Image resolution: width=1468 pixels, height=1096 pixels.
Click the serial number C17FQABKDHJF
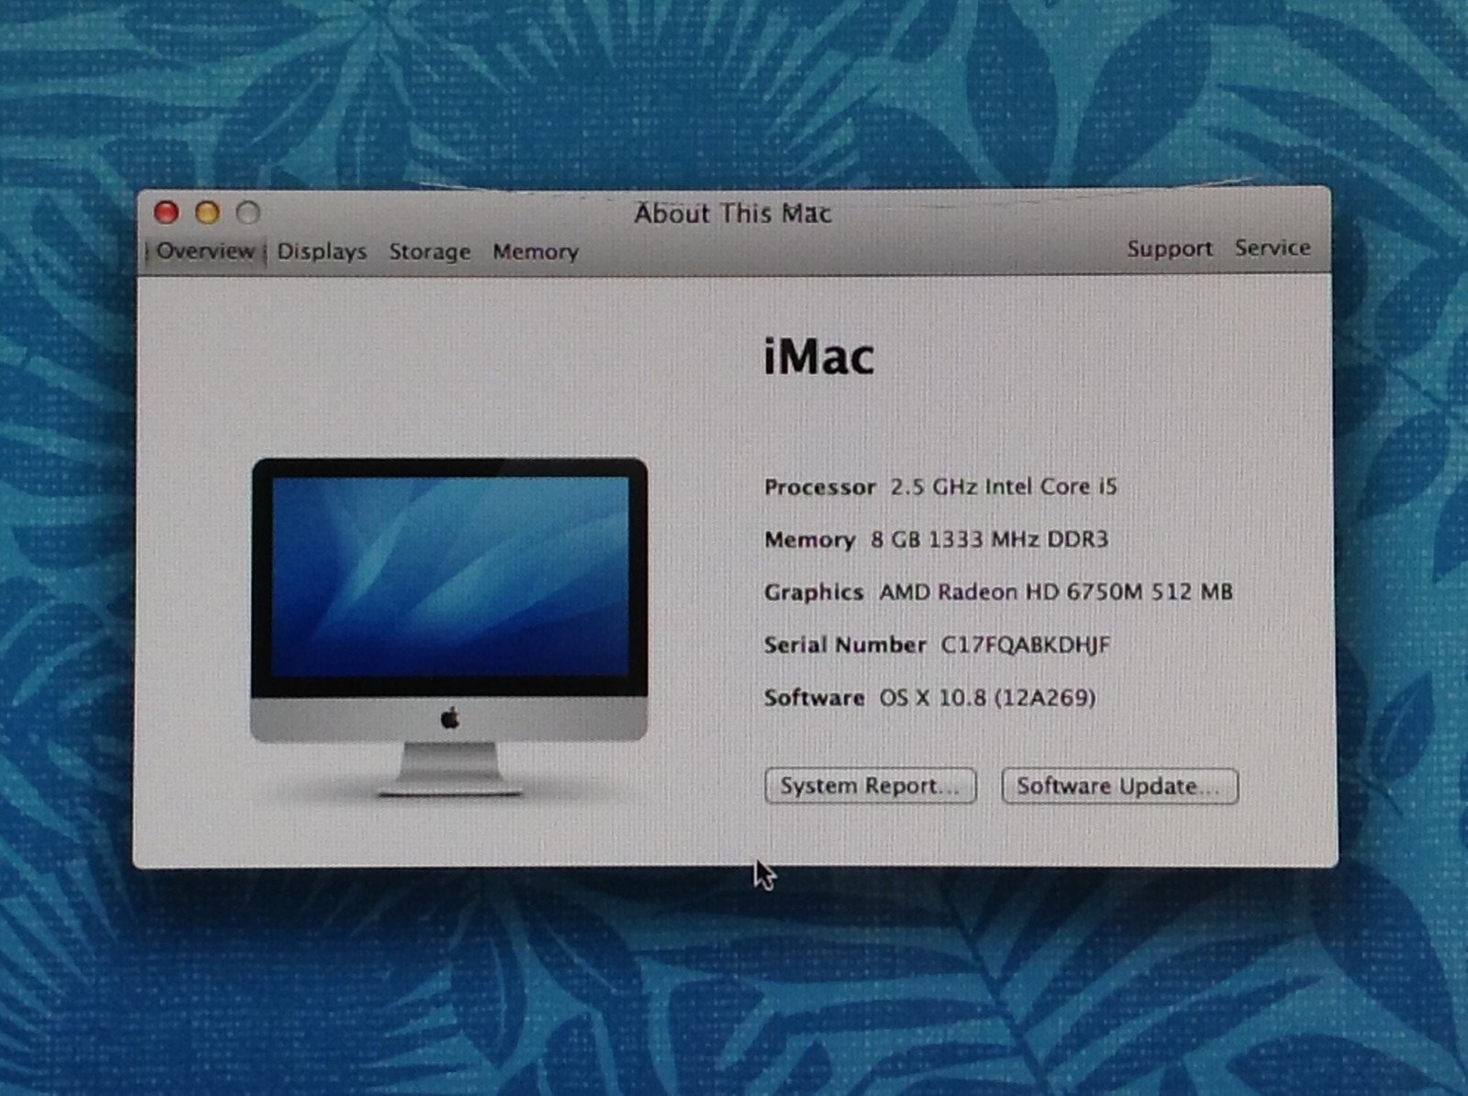tap(1026, 645)
